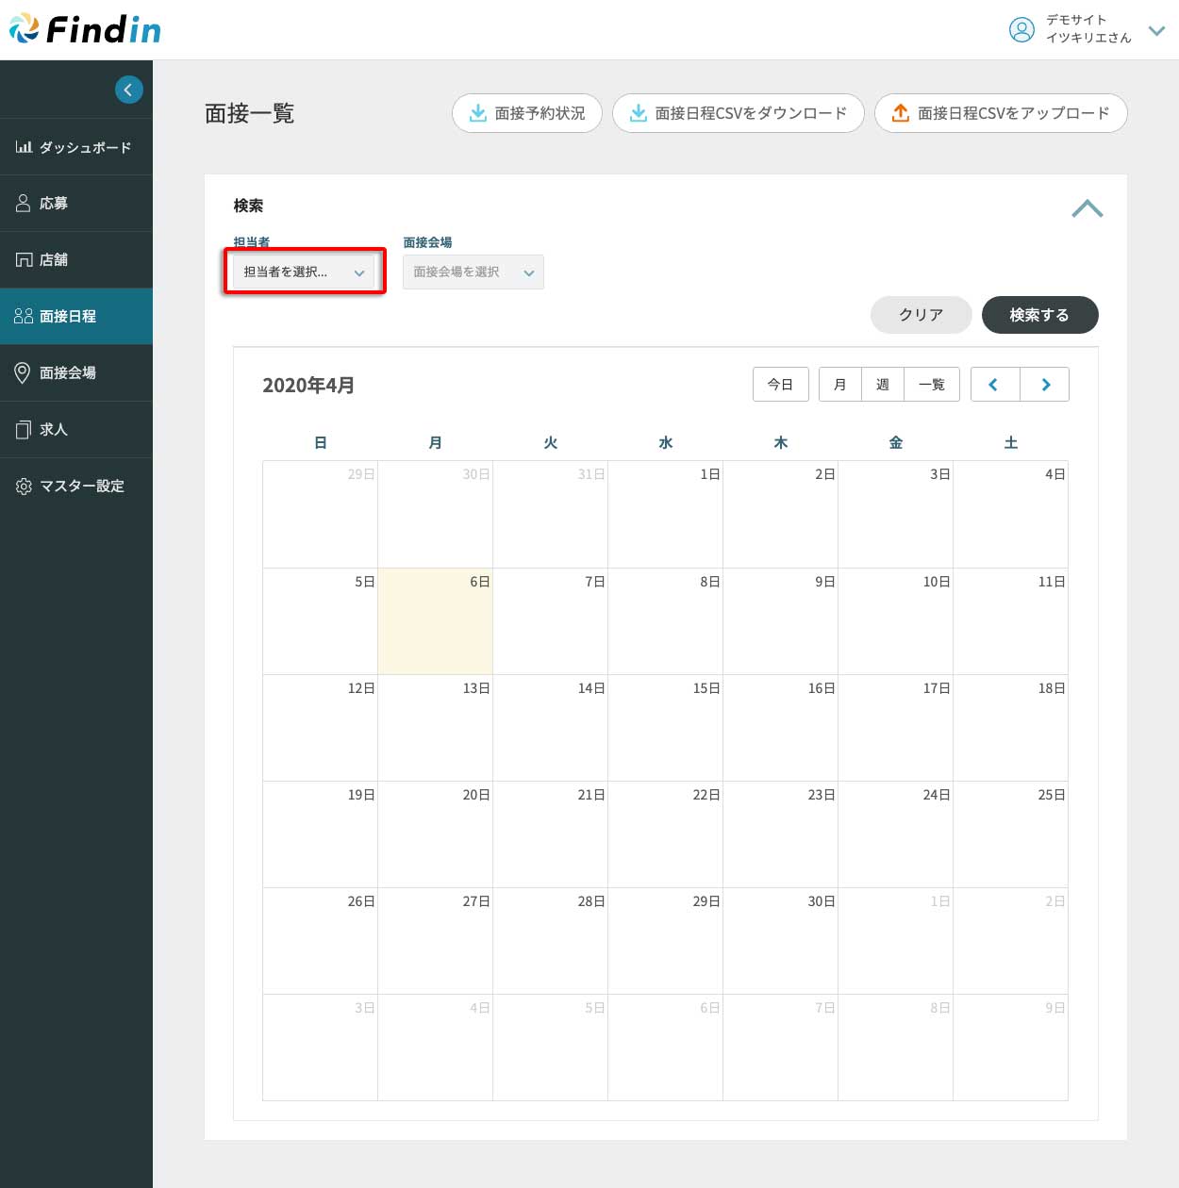Click 面接日程CSVをダウンロード button
Viewport: 1179px width, 1188px height.
739,113
